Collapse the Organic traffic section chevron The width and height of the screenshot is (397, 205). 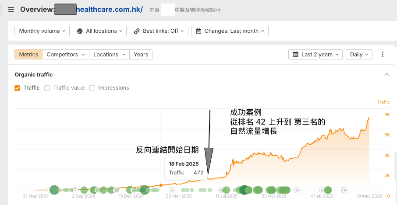pyautogui.click(x=386, y=74)
